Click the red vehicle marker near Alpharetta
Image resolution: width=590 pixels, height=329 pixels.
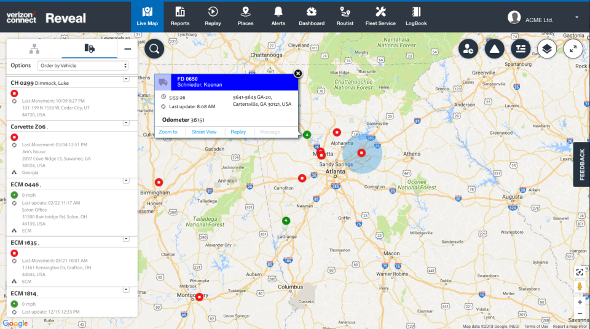[x=337, y=132]
